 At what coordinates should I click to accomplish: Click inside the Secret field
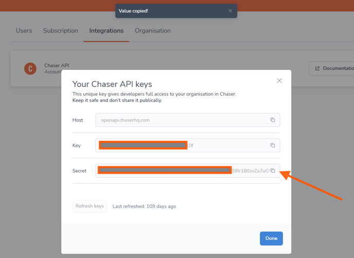coord(188,171)
